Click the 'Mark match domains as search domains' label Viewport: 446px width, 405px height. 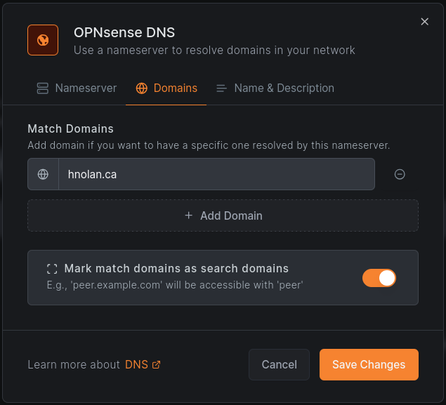[x=176, y=269]
